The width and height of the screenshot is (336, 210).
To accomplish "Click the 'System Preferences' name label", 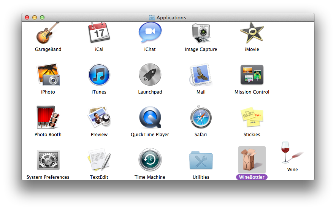I will click(x=48, y=177).
